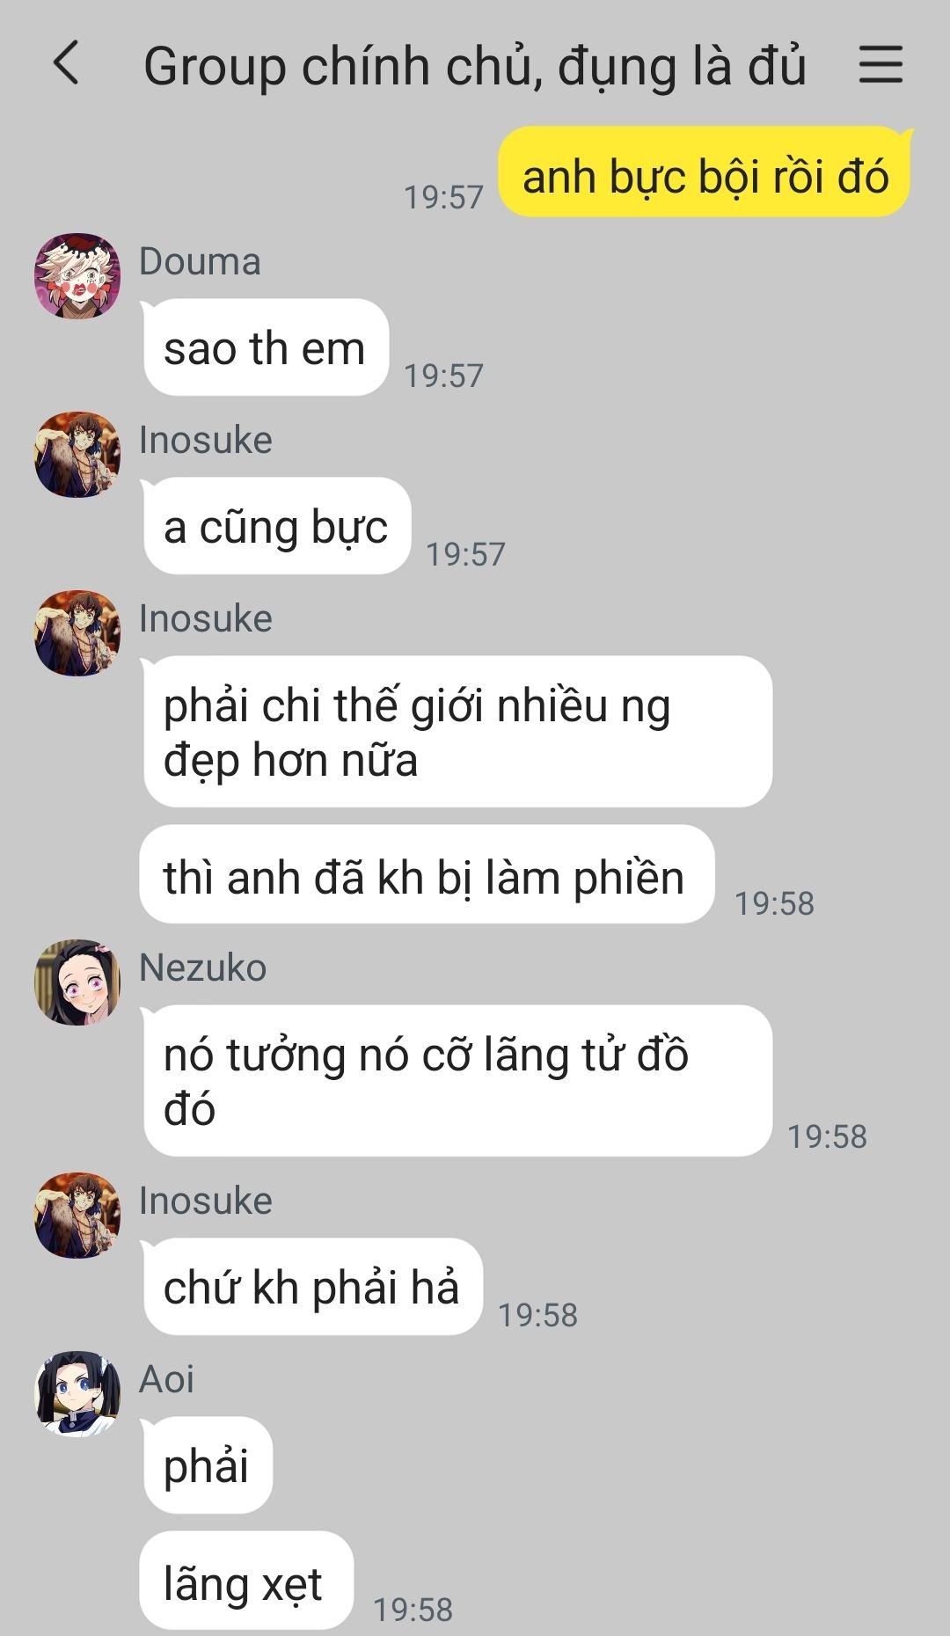950x1636 pixels.
Task: Tap the 'sao th em' message
Action: [x=265, y=347]
